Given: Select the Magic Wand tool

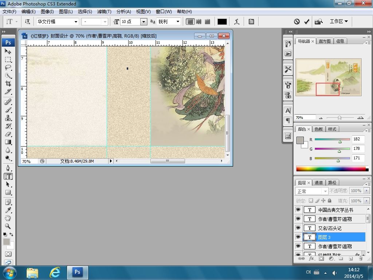Looking at the screenshot, I should coord(8,76).
